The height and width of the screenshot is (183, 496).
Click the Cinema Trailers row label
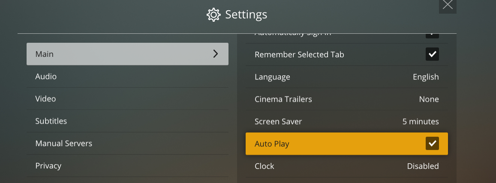click(x=283, y=99)
